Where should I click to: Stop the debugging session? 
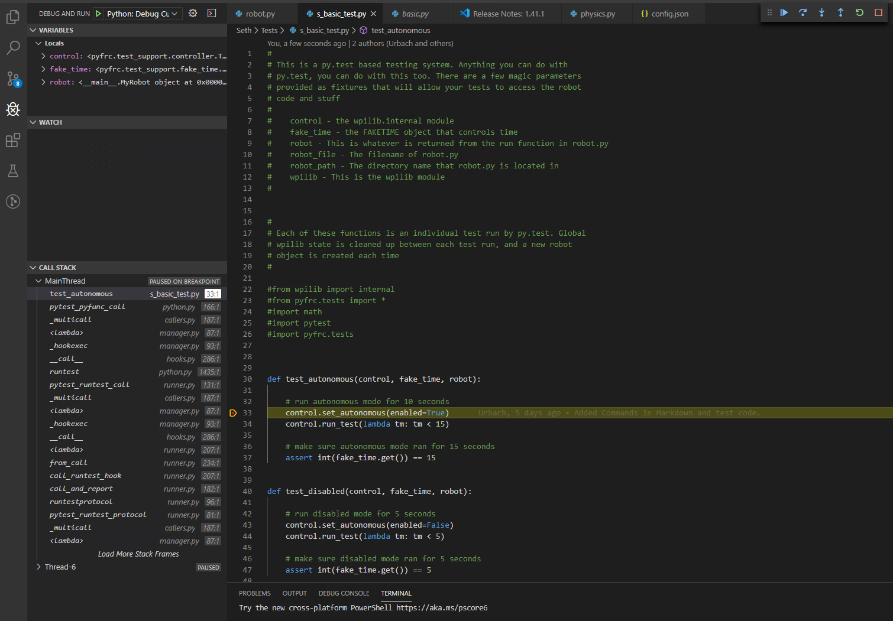pos(878,12)
